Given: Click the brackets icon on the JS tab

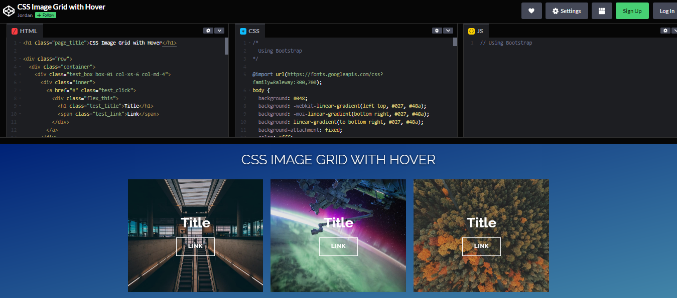Looking at the screenshot, I should [470, 31].
